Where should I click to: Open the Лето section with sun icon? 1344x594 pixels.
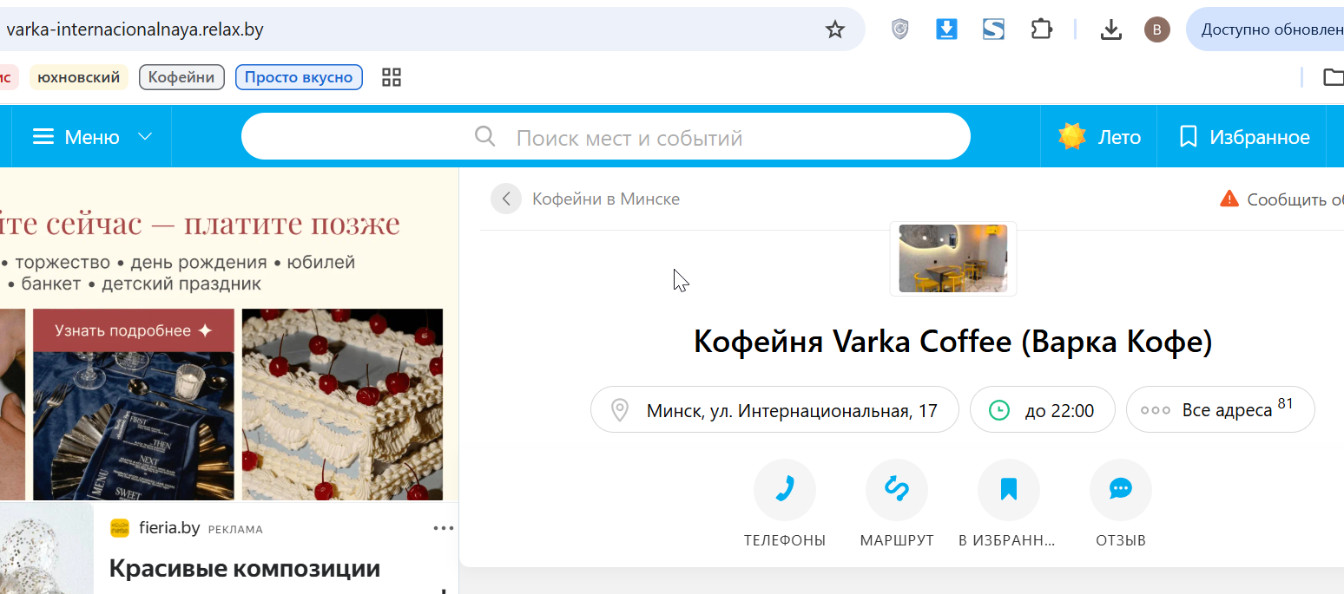[1099, 137]
